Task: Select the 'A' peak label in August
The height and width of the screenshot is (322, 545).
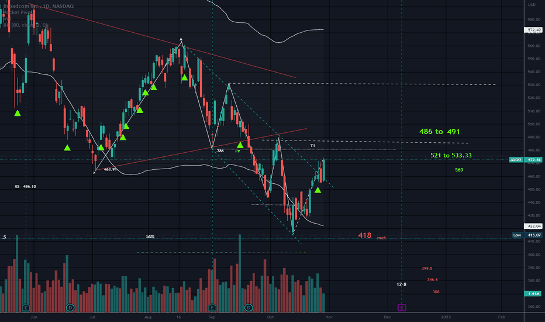Action: pos(181,39)
